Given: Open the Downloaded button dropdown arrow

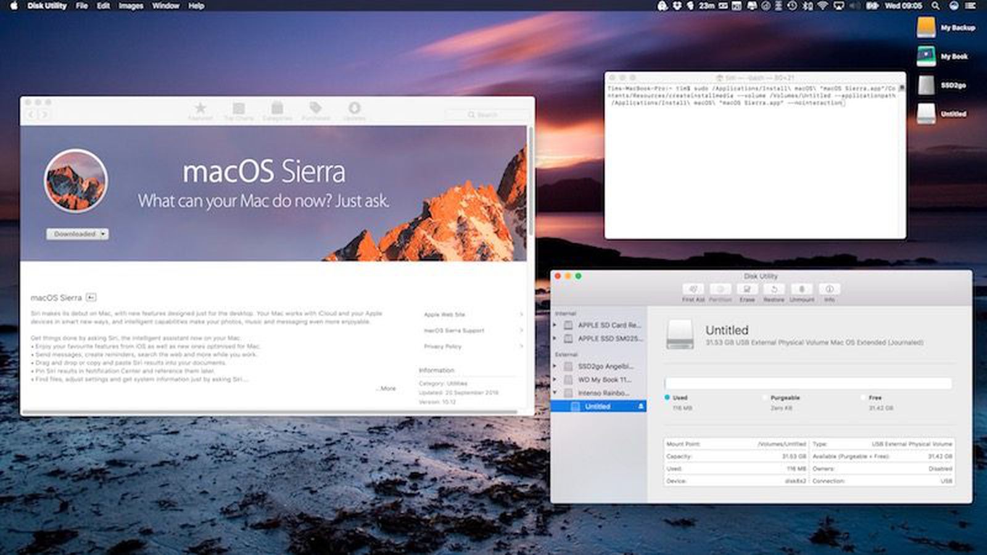Looking at the screenshot, I should click(104, 234).
